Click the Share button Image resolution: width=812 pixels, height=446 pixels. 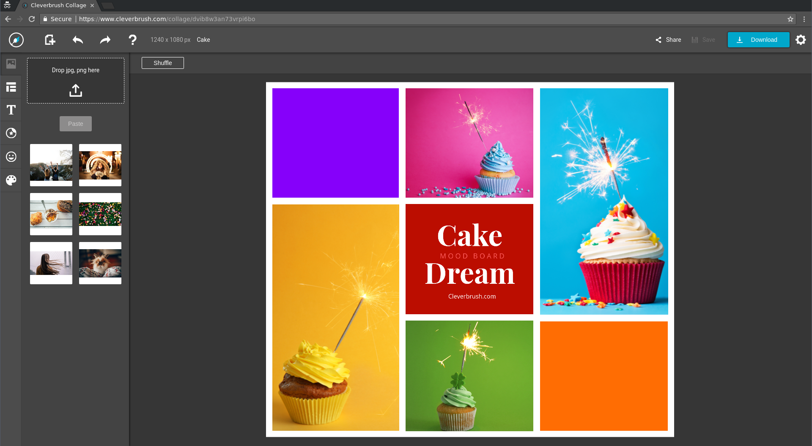pyautogui.click(x=668, y=40)
